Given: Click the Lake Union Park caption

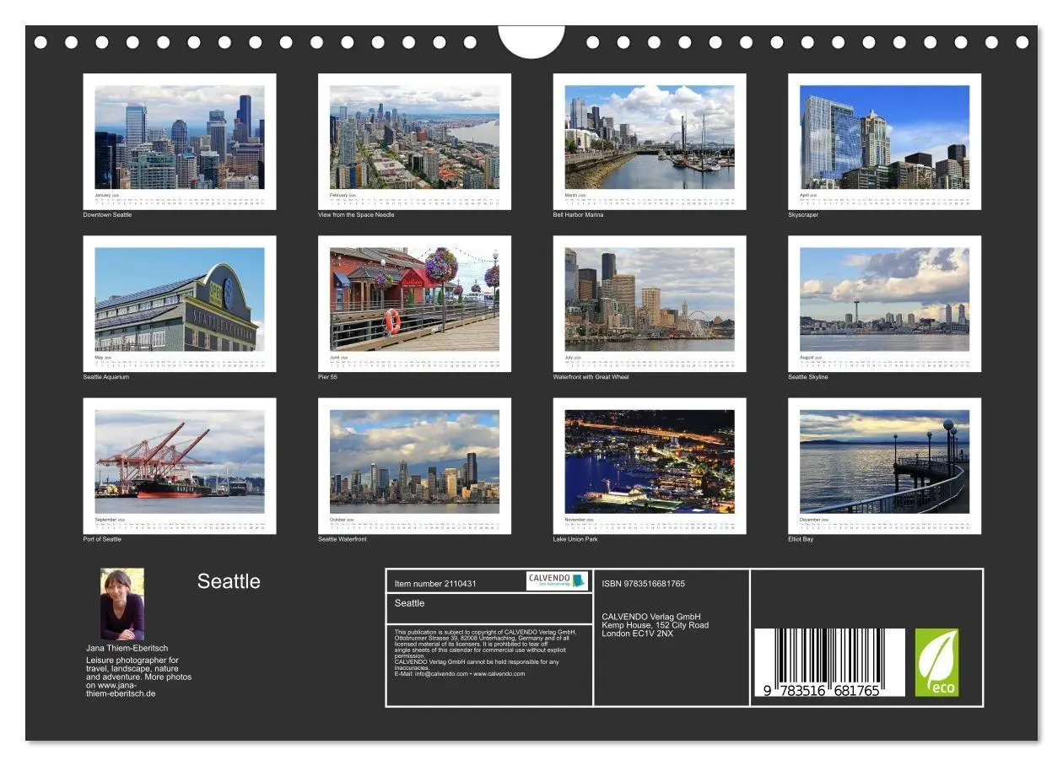Looking at the screenshot, I should point(575,539).
